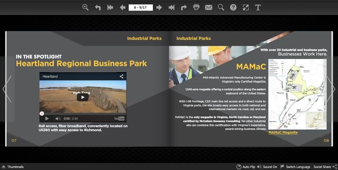Toggle Sound On setting
The height and width of the screenshot is (170, 338).
coord(267,167)
